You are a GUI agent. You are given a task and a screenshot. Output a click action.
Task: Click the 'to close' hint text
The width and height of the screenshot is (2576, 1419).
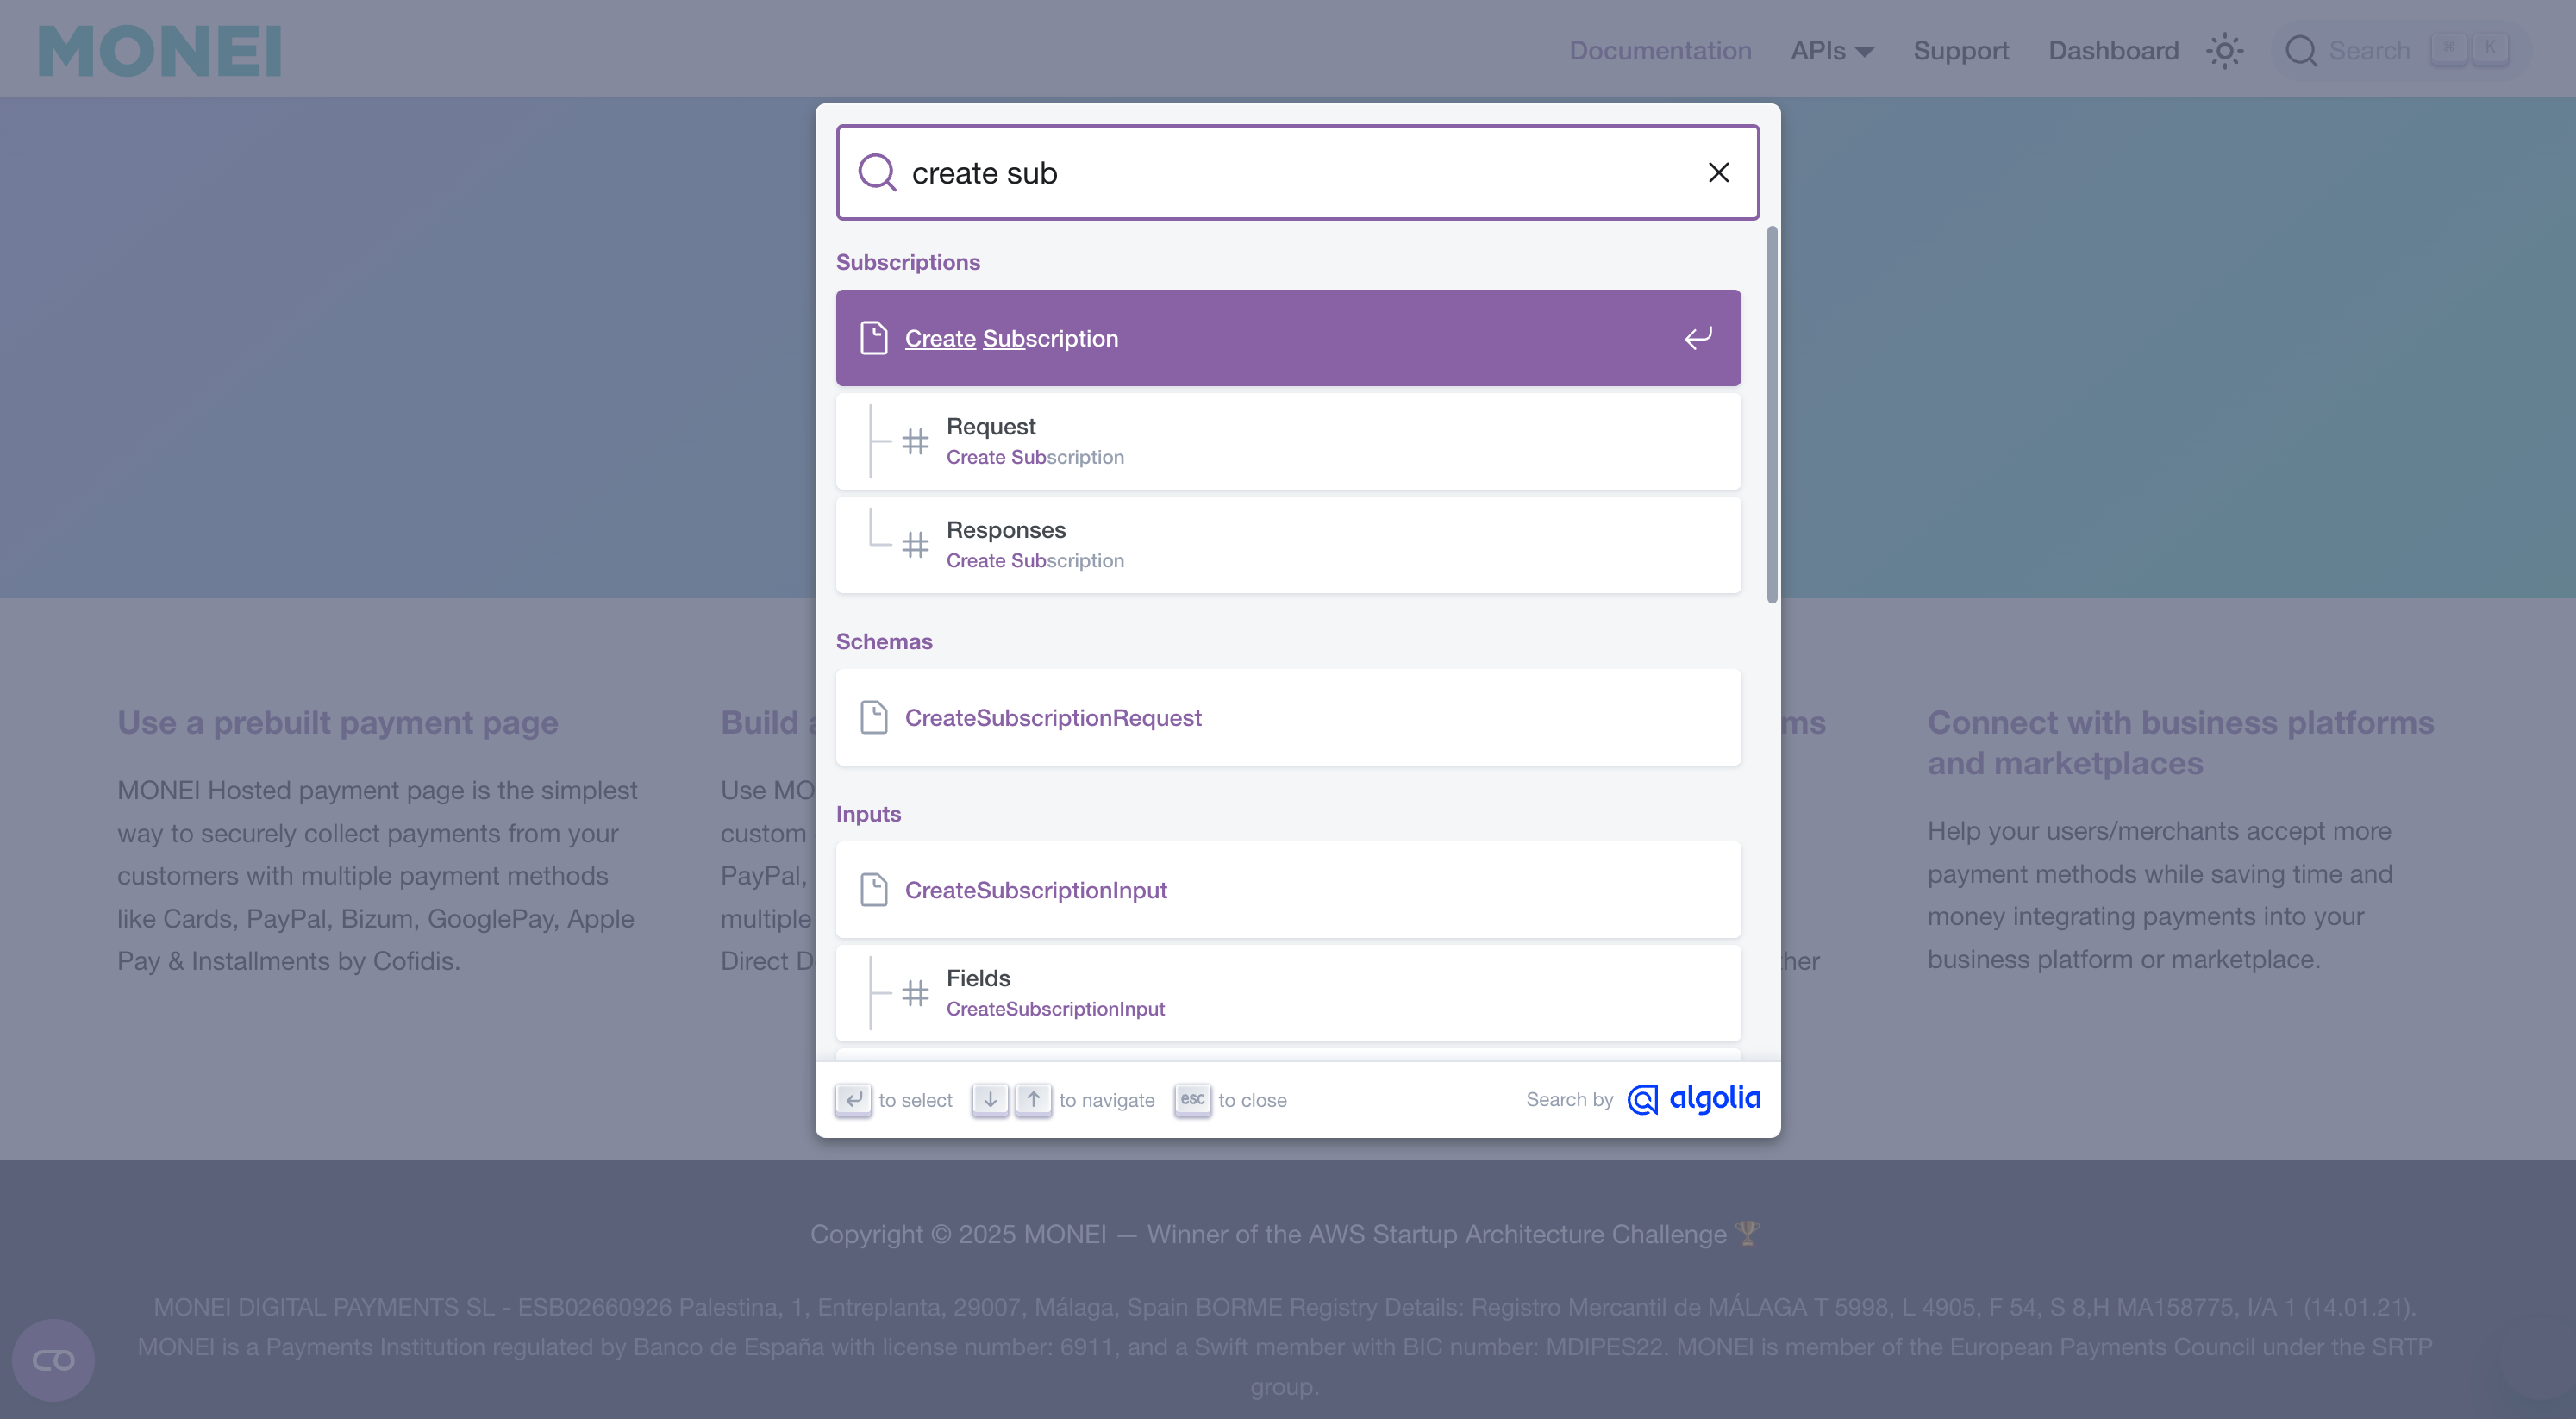1252,1100
